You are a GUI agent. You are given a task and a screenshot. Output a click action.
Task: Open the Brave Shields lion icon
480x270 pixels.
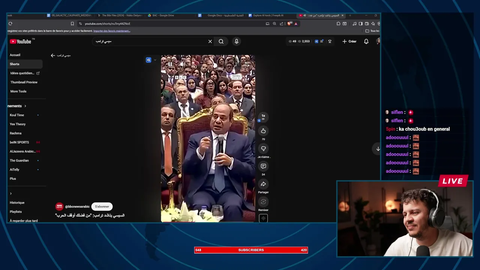tap(289, 24)
